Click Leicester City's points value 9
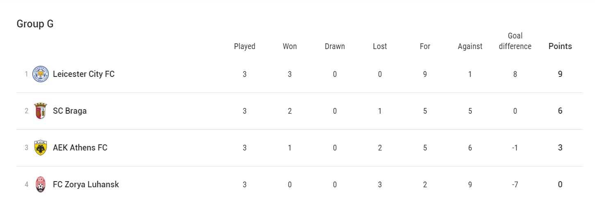Image resolution: width=595 pixels, height=211 pixels. click(x=560, y=74)
